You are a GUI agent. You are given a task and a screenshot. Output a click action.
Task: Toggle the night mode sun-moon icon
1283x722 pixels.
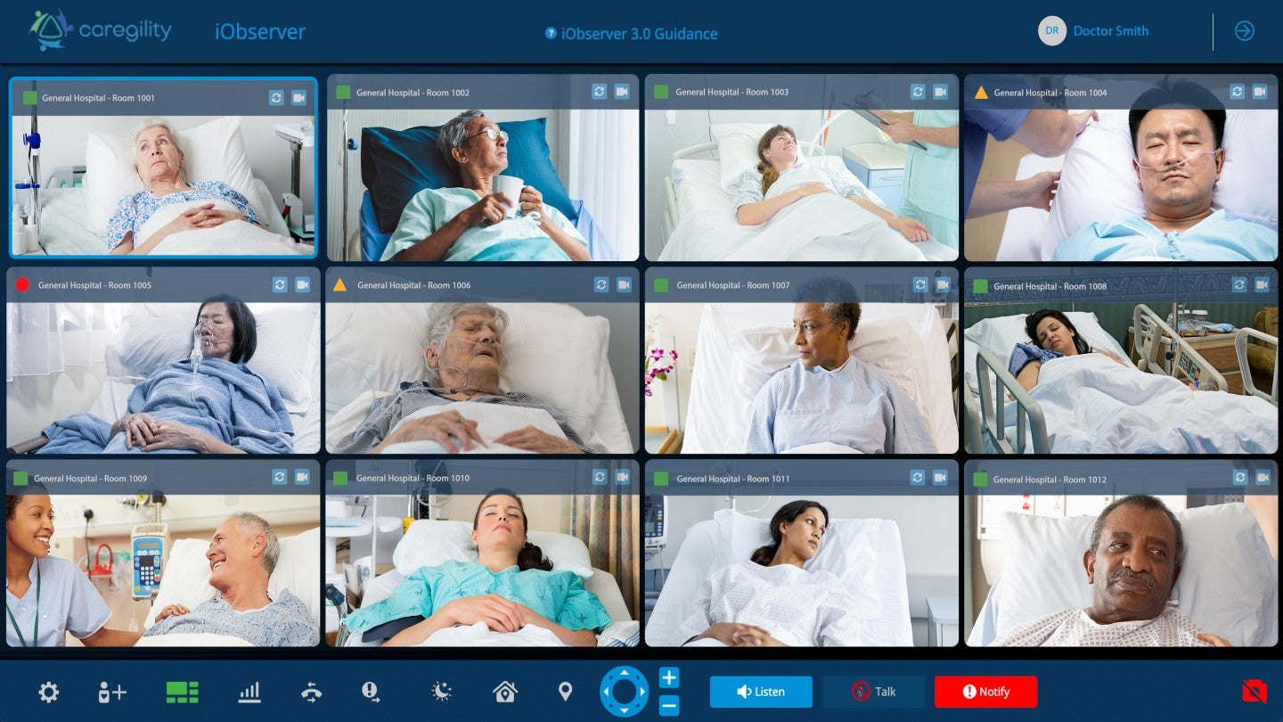(442, 692)
